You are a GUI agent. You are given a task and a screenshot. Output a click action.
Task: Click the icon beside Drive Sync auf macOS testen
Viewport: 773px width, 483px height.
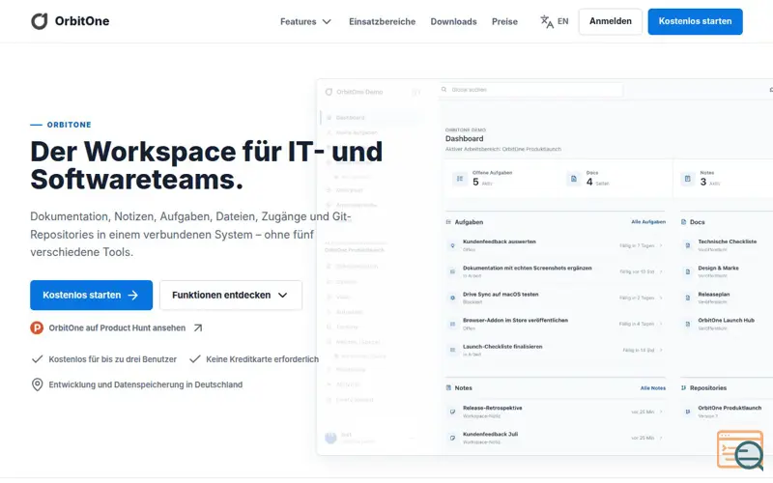(452, 298)
